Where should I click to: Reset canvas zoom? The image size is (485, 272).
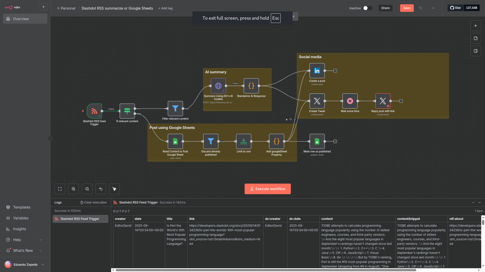coord(101,189)
